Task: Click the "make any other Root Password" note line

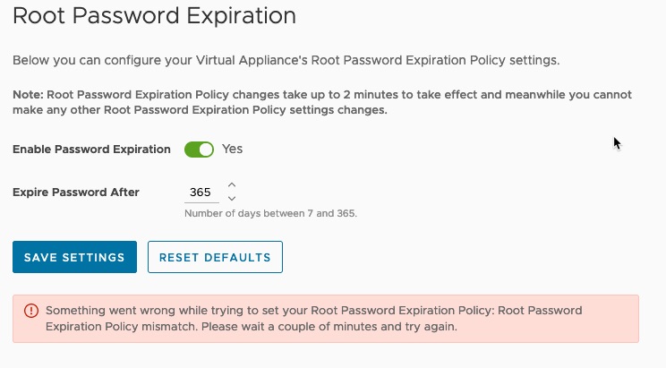Action: point(200,110)
